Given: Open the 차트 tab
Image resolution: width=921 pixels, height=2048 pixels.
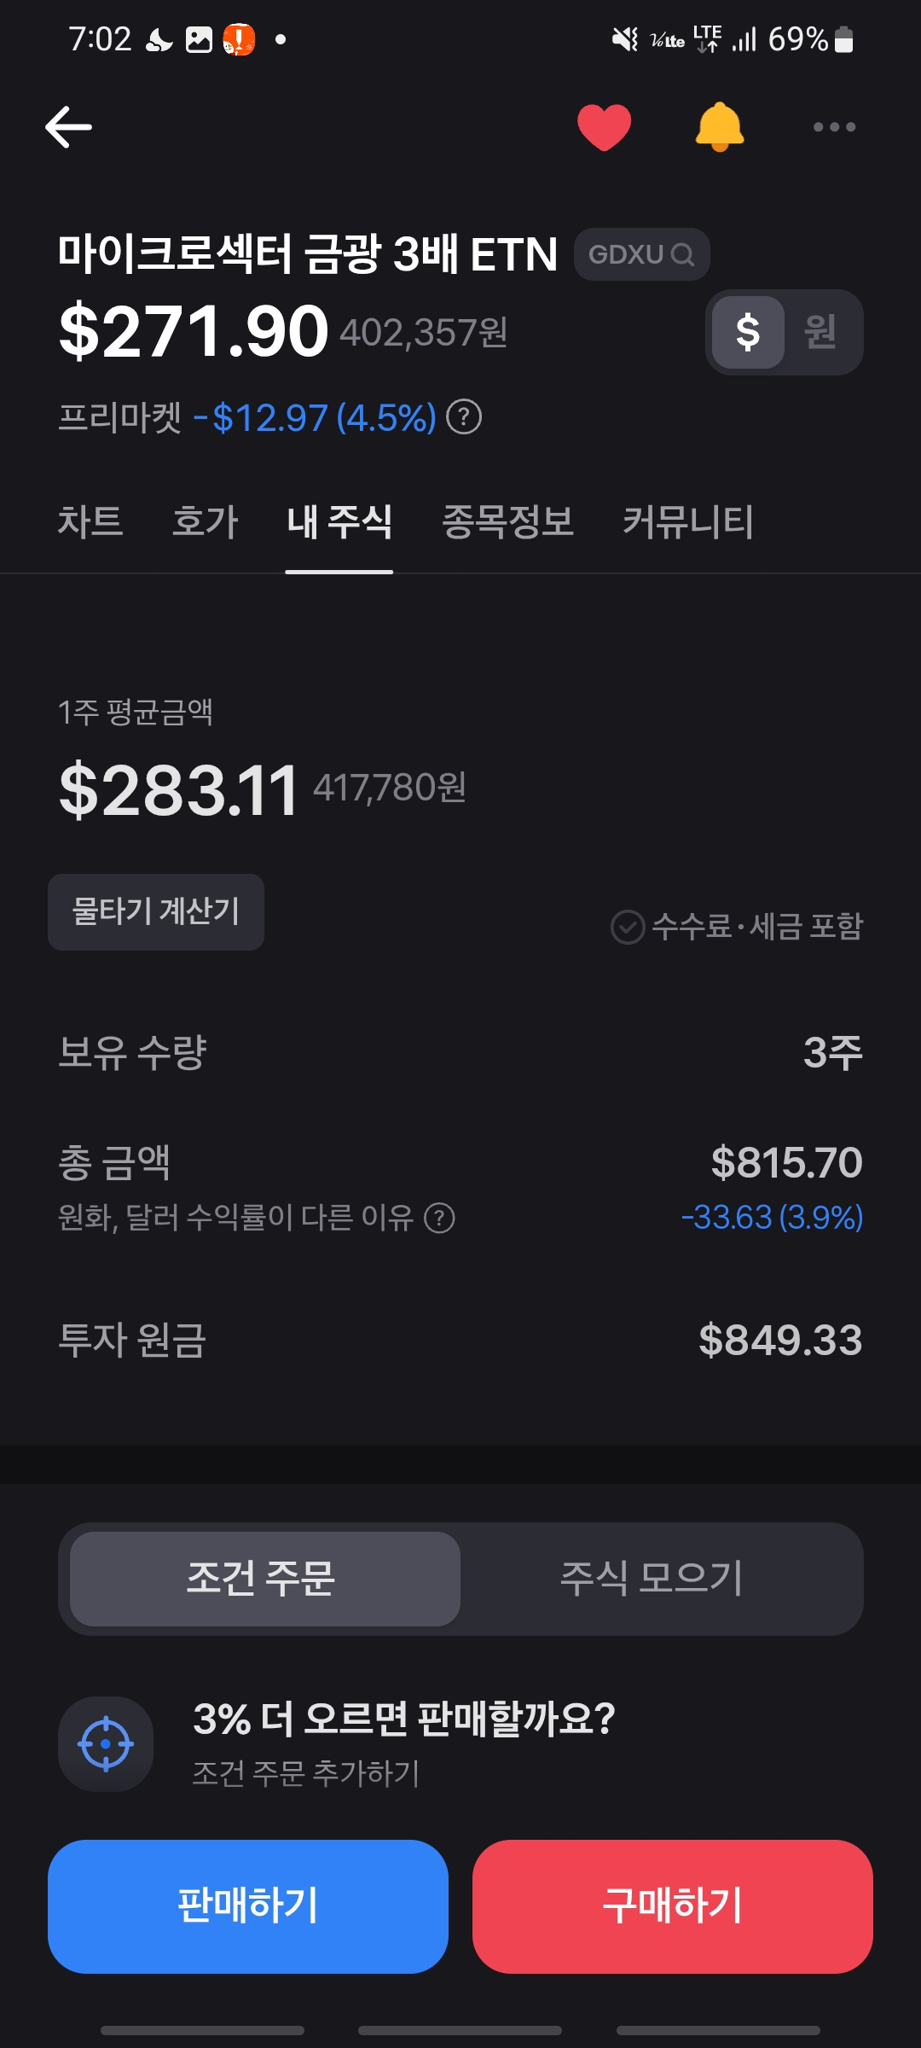Looking at the screenshot, I should coord(90,521).
